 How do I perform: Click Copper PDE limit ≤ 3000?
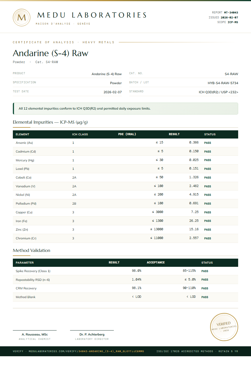pos(158,212)
